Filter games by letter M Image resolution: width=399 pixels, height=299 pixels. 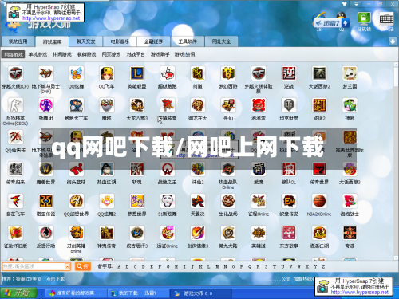pos(217,266)
